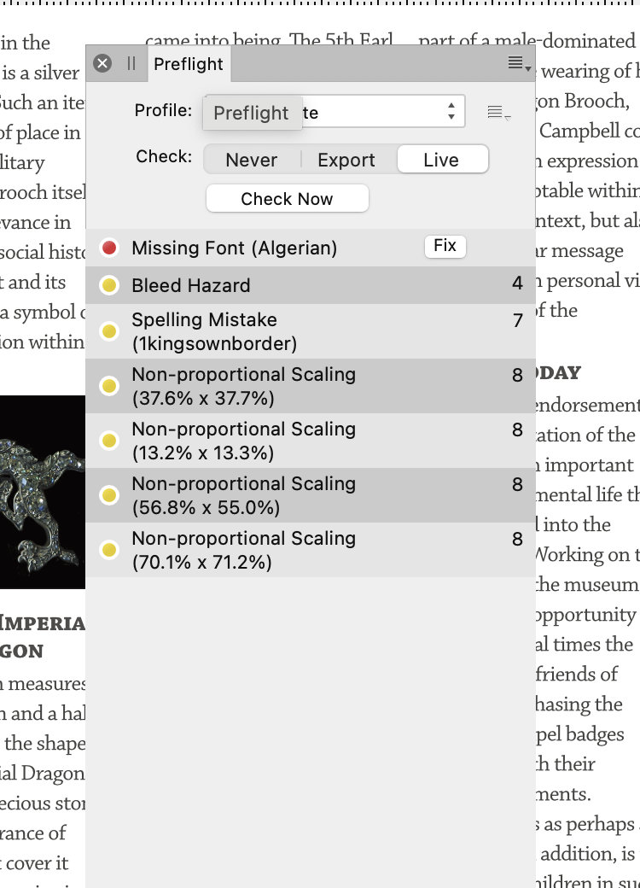640x888 pixels.
Task: Switch Check mode to Export
Action: (x=346, y=160)
